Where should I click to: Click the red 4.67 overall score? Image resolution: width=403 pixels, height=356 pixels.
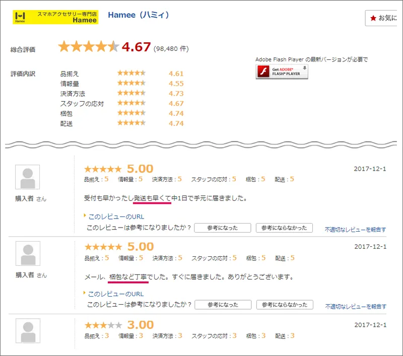click(x=136, y=47)
